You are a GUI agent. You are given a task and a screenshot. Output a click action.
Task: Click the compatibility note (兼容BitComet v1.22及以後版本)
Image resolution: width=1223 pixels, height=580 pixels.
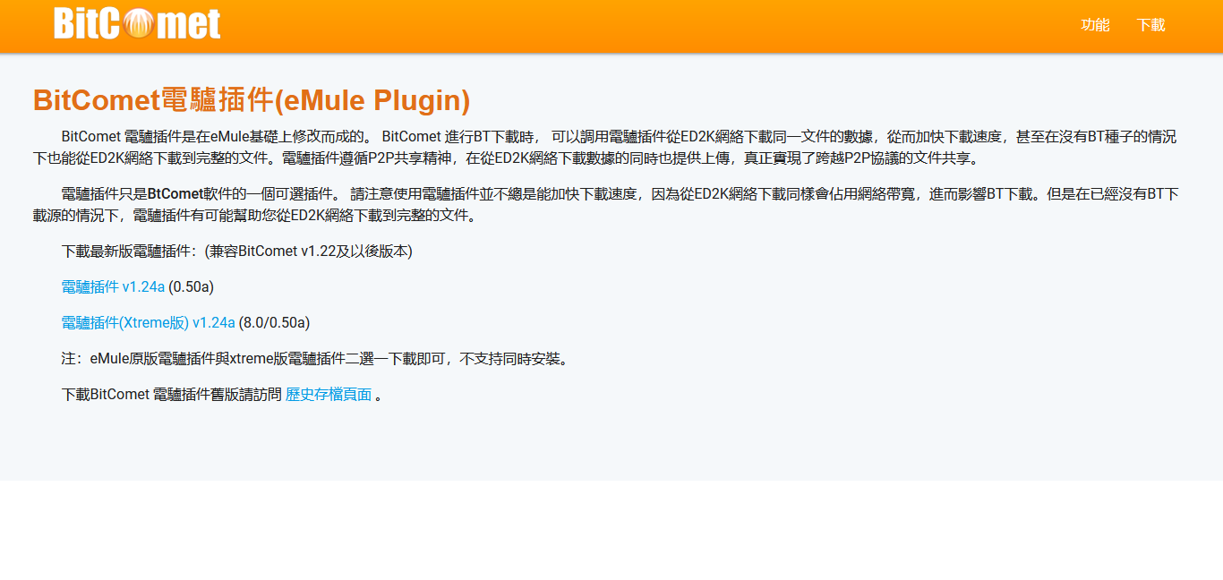pyautogui.click(x=308, y=252)
